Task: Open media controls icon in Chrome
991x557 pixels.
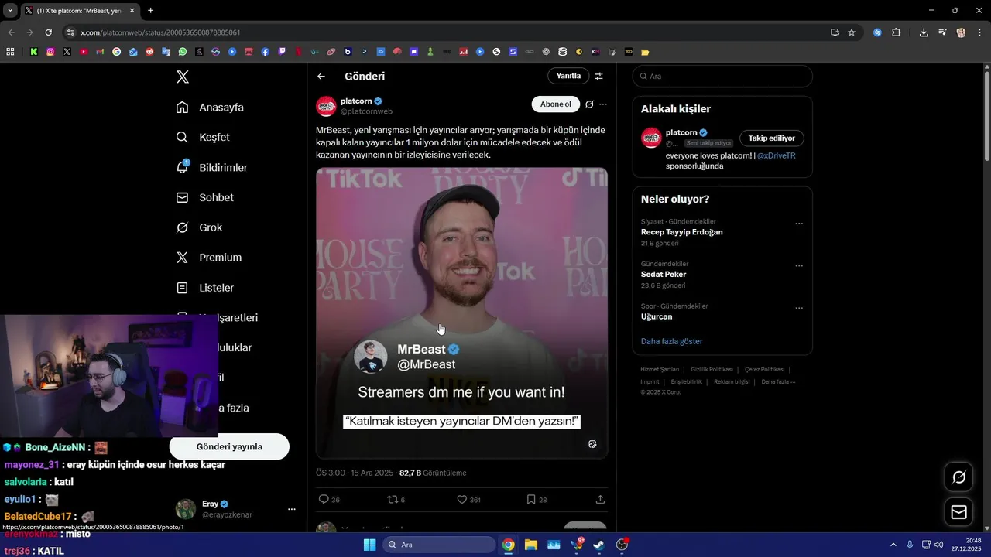Action: point(942,32)
